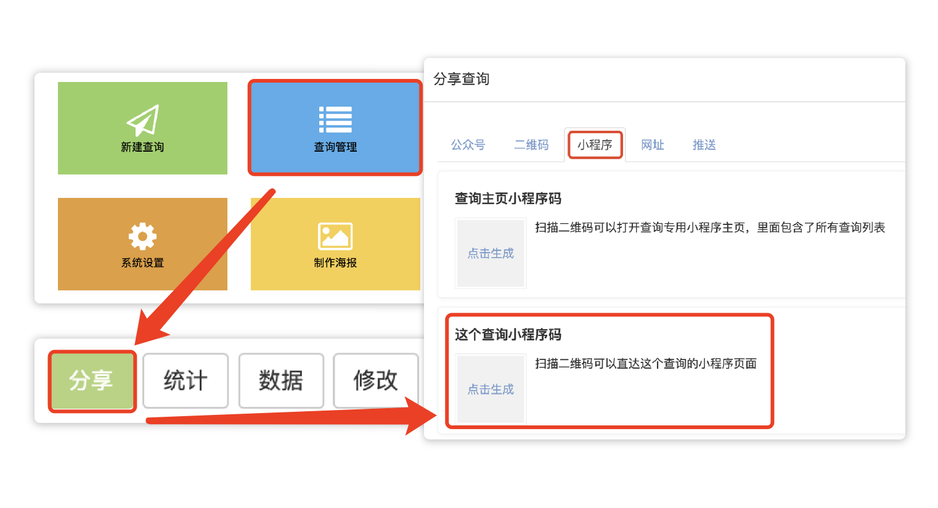Image resolution: width=938 pixels, height=508 pixels.
Task: Click the 查询主页小程序码 heading
Action: coord(508,199)
